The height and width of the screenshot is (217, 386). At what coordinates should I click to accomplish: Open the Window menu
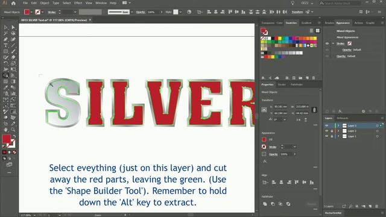(x=101, y=3)
